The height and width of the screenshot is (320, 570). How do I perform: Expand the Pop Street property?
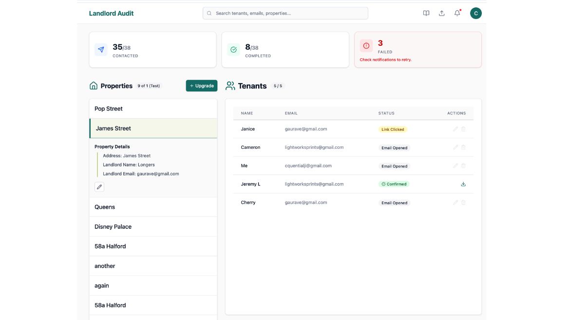(x=153, y=109)
